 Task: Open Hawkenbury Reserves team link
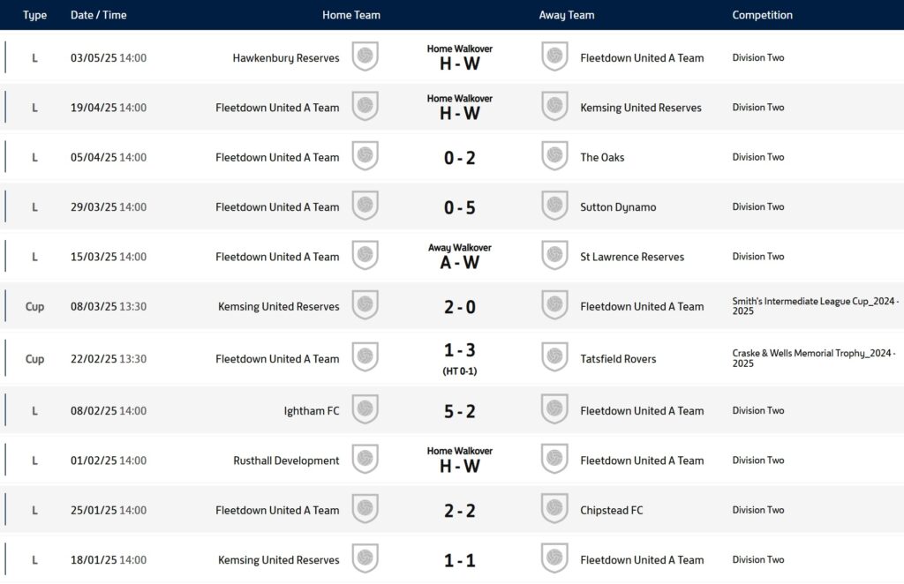pos(286,58)
